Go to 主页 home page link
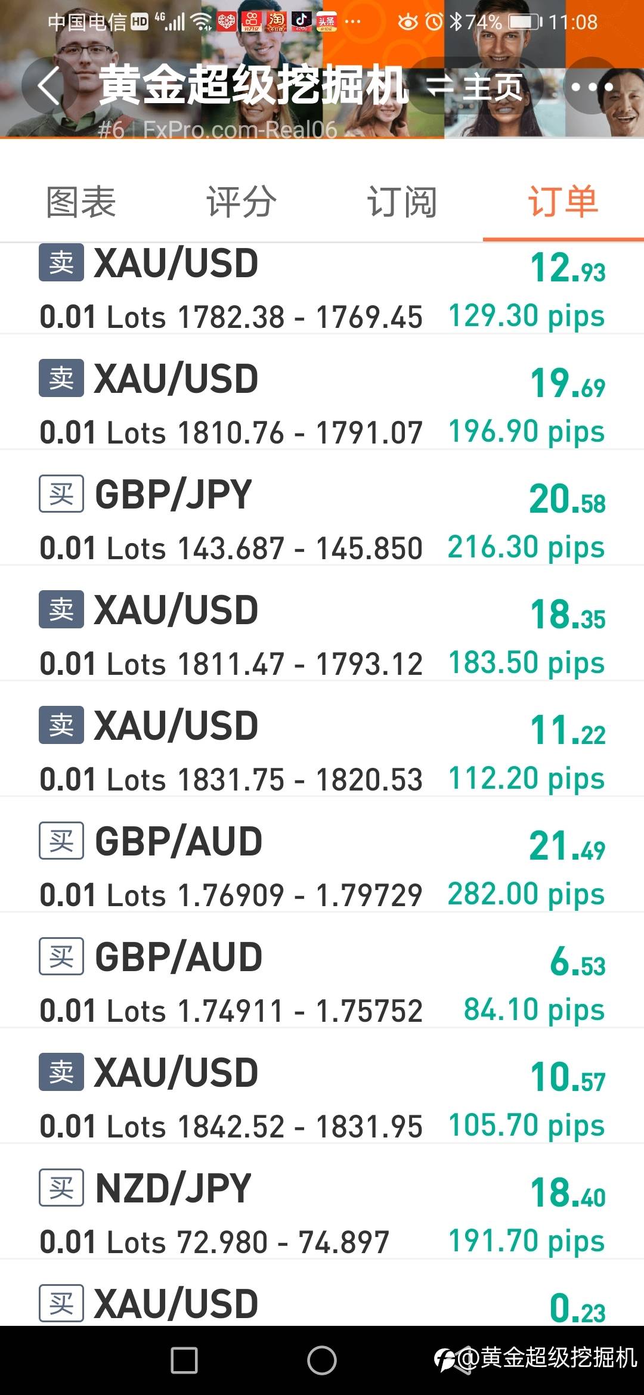 click(493, 87)
